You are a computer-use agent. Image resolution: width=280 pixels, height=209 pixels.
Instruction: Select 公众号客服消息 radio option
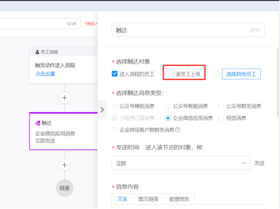point(168,106)
